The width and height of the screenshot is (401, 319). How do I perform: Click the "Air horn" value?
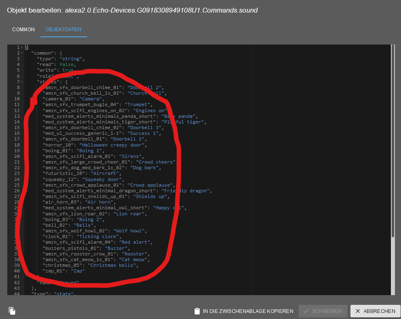(x=99, y=202)
